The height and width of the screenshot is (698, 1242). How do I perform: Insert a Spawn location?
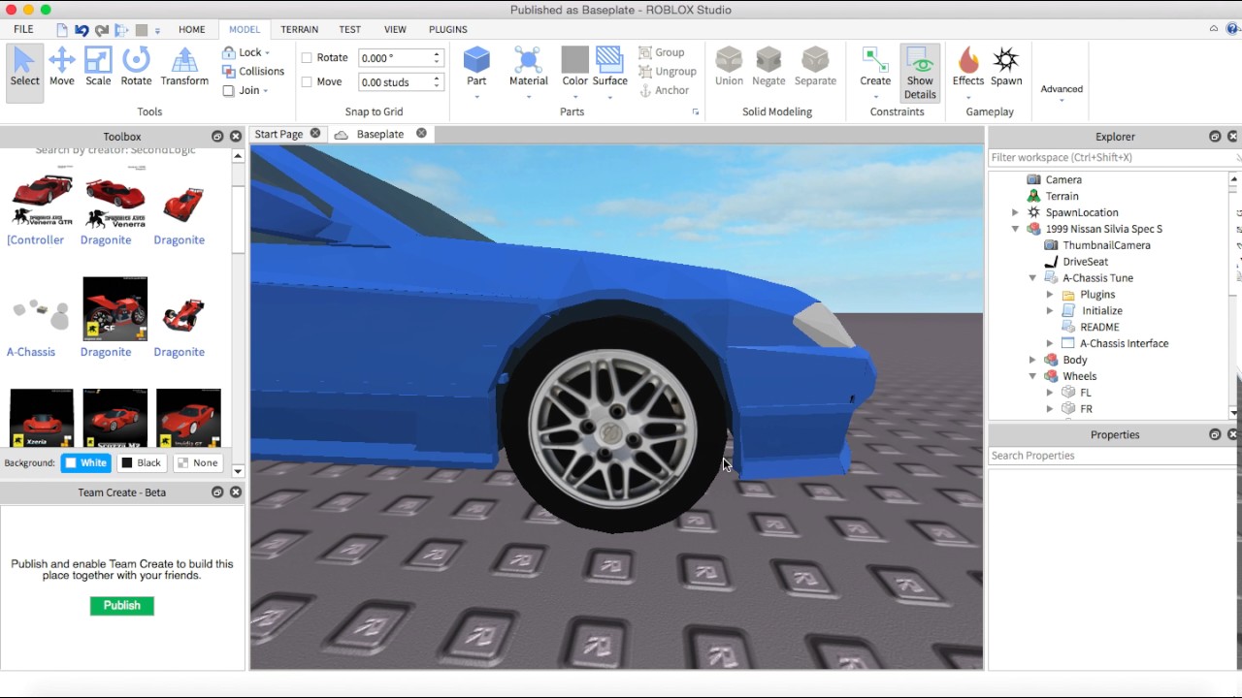1006,68
